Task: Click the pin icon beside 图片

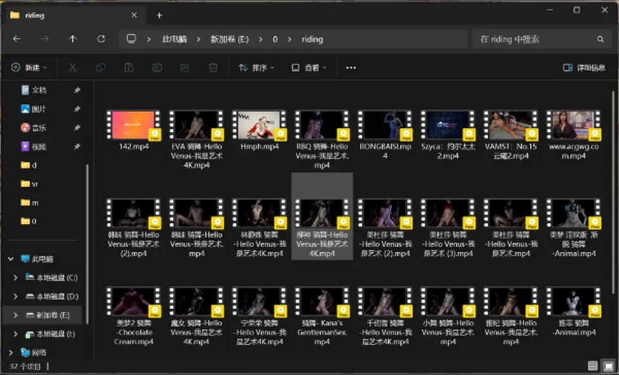Action: pos(77,108)
